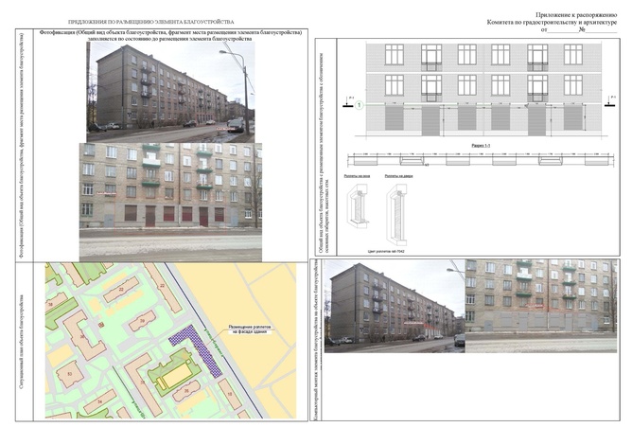Open the photomontage frontal photo with grey shutters
This screenshot has height=445, width=632.
coord(541,307)
